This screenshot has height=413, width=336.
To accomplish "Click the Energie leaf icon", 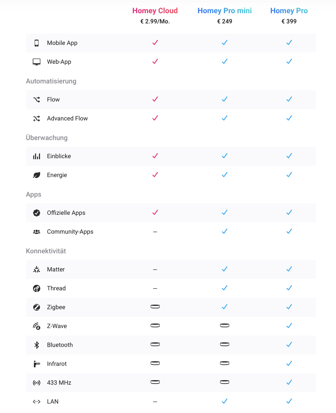I will [x=37, y=175].
